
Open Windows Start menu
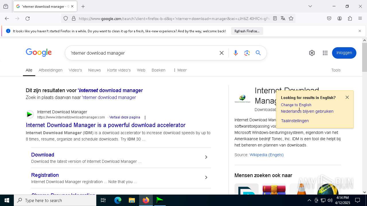coord(7,200)
